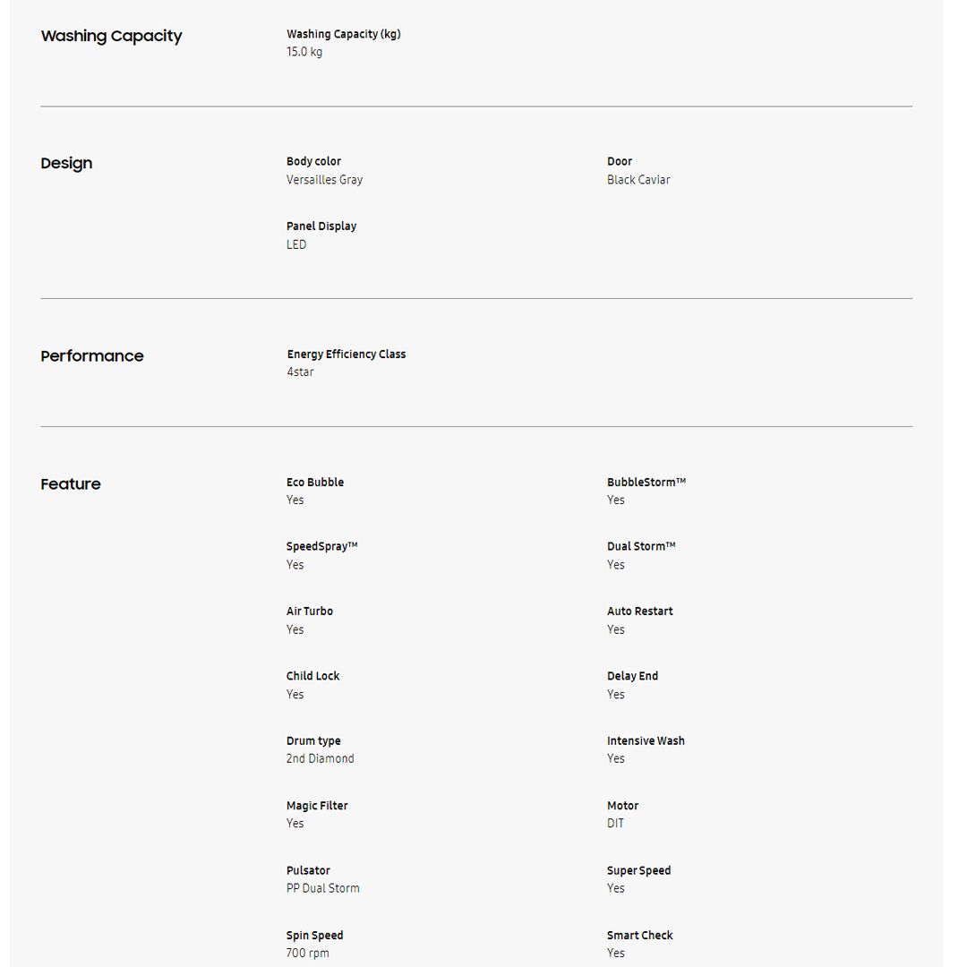
Task: Click the Smart Check feature label
Action: 640,935
